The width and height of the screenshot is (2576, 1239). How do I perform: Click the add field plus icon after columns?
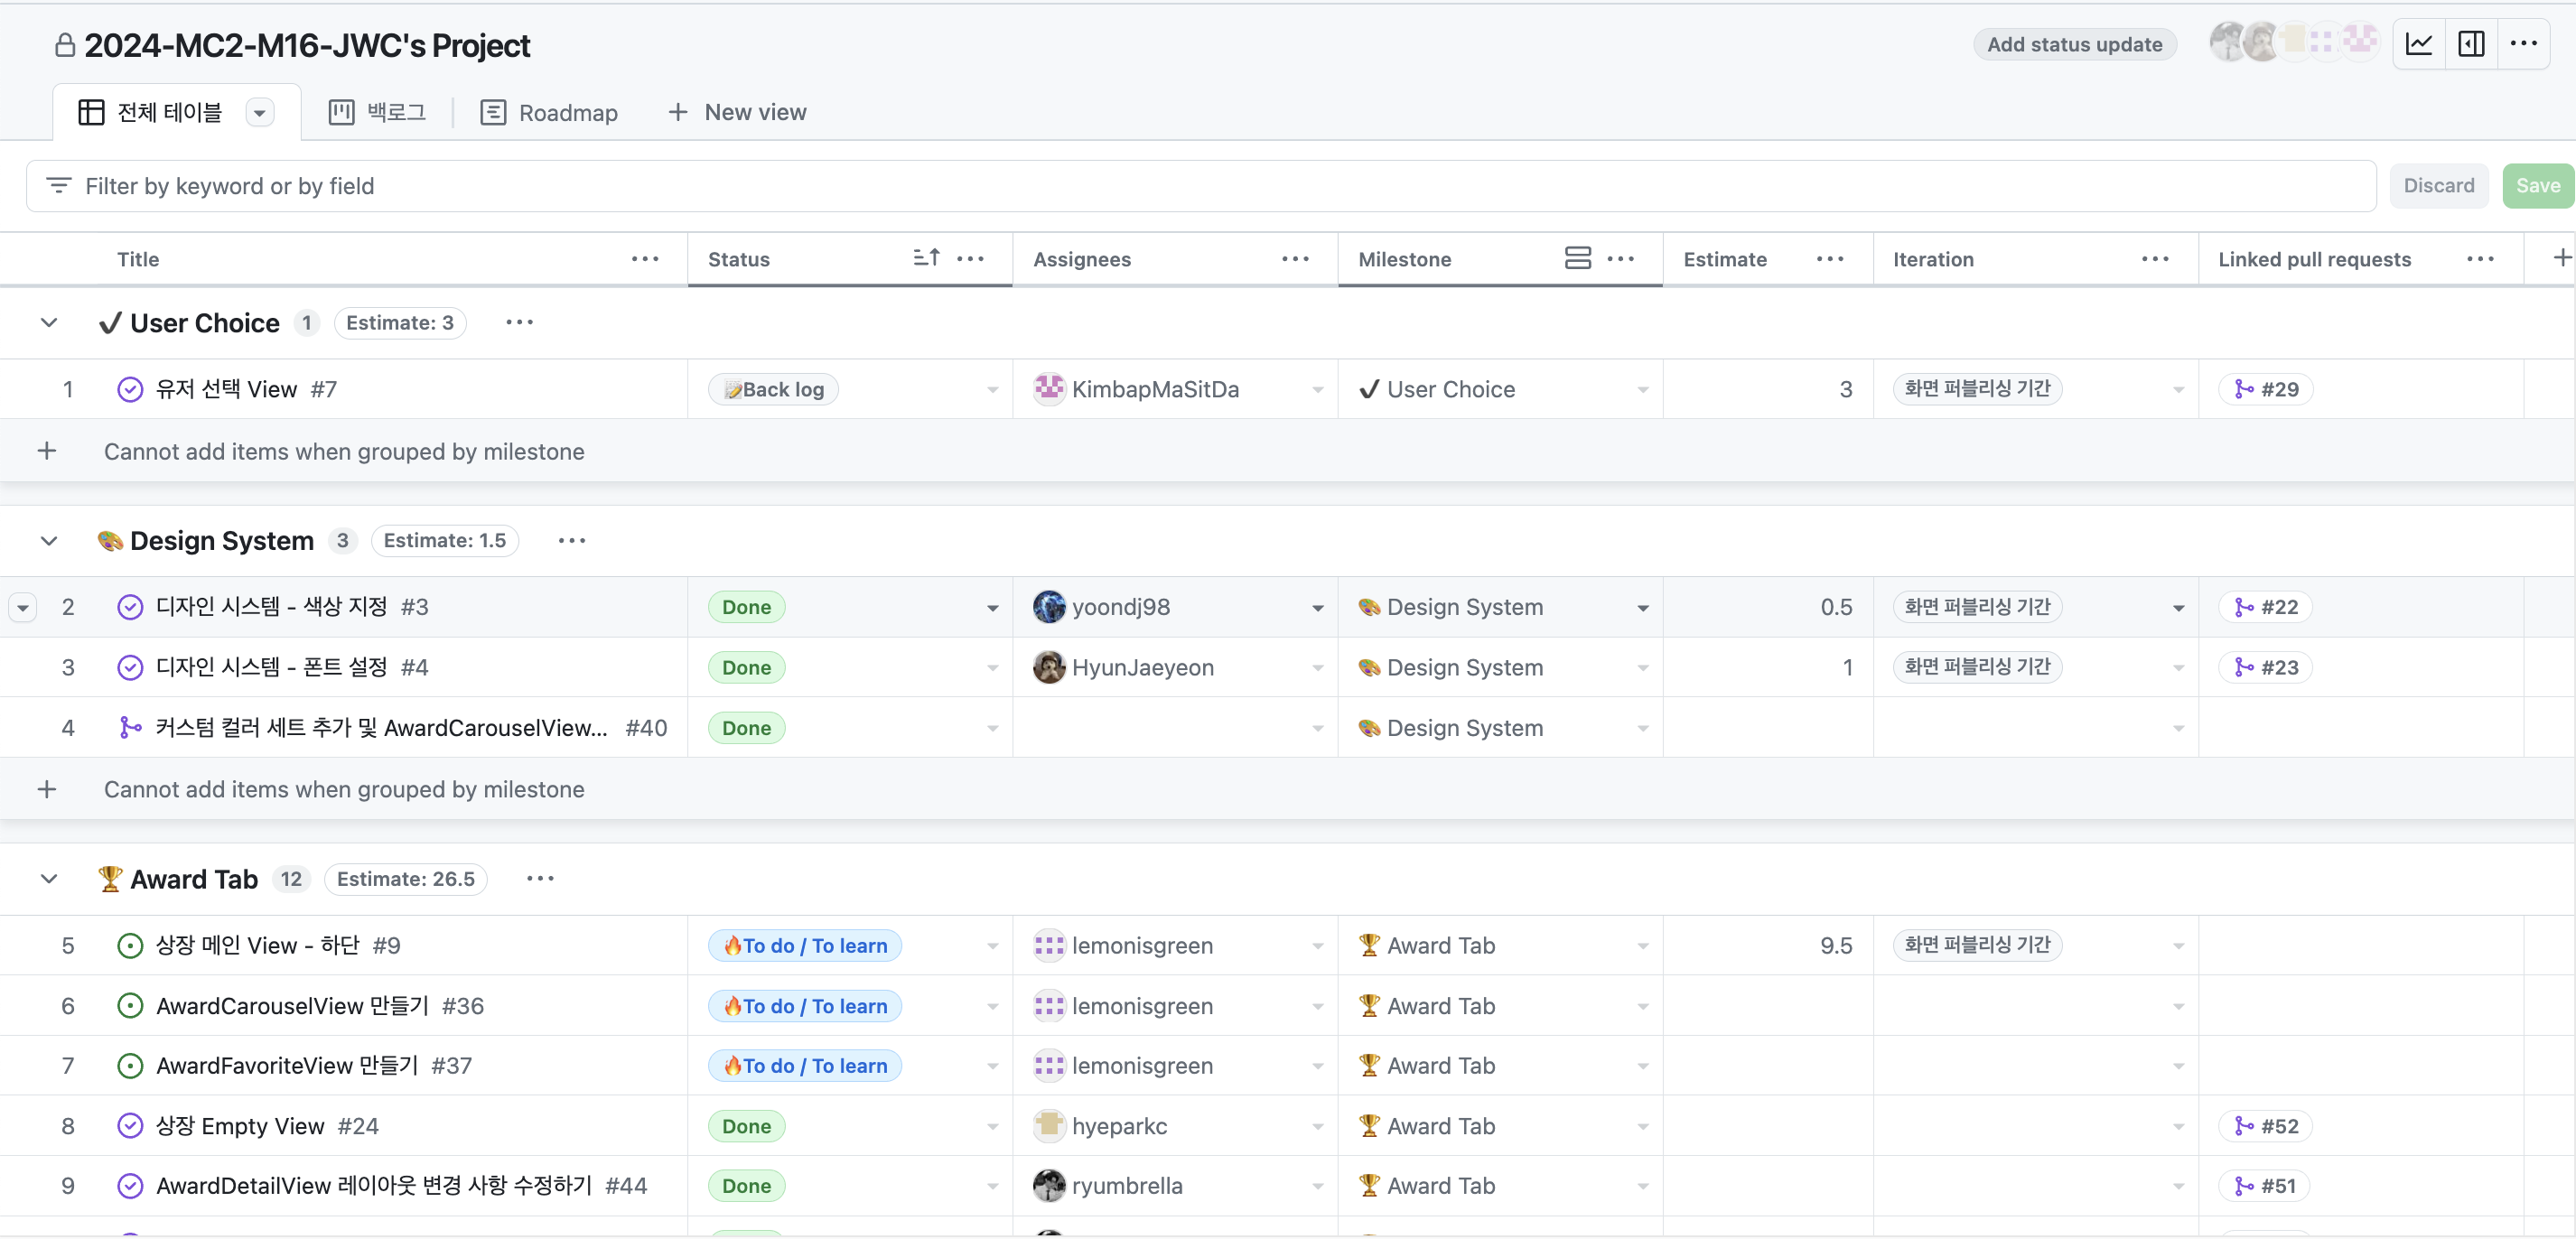tap(2561, 259)
